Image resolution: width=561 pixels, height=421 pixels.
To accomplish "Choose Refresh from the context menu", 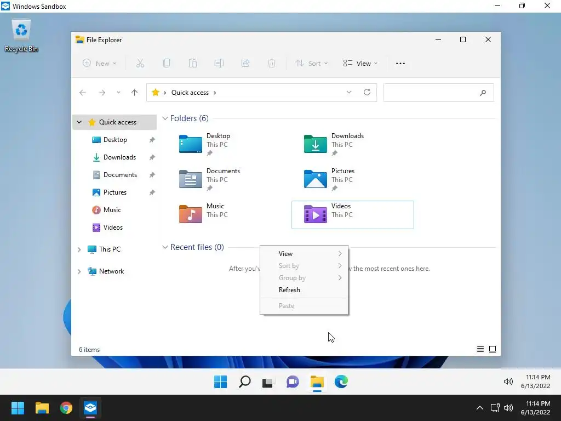I will pyautogui.click(x=304, y=290).
